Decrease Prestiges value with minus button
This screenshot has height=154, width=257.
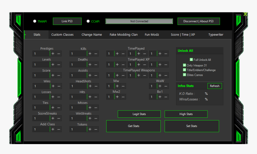(x=59, y=54)
